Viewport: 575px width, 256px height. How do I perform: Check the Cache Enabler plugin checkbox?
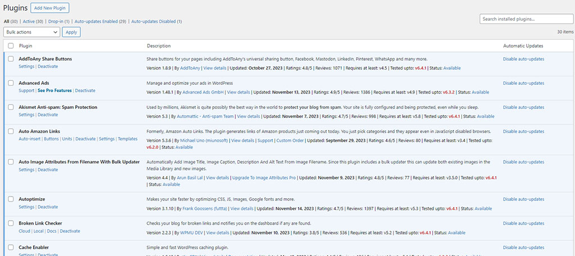(x=11, y=247)
